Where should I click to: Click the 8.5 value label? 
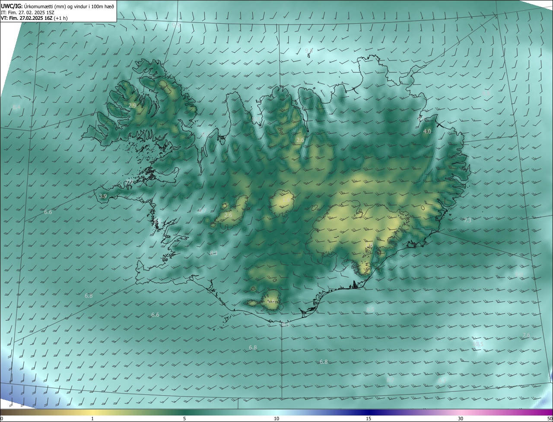point(370,309)
